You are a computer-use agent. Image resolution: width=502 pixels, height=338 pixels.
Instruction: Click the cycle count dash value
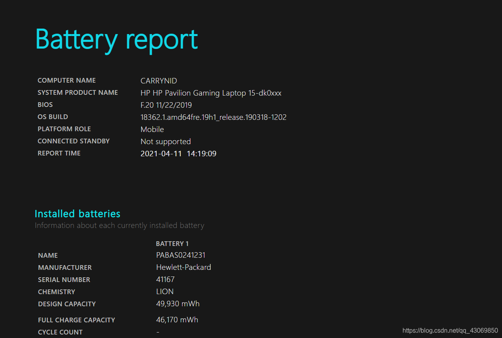coord(158,332)
